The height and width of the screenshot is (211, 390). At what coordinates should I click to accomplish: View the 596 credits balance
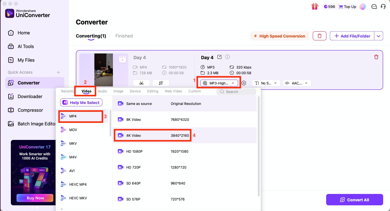tap(329, 7)
